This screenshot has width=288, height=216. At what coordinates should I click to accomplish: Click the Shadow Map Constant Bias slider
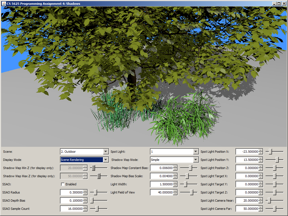click(x=191, y=168)
